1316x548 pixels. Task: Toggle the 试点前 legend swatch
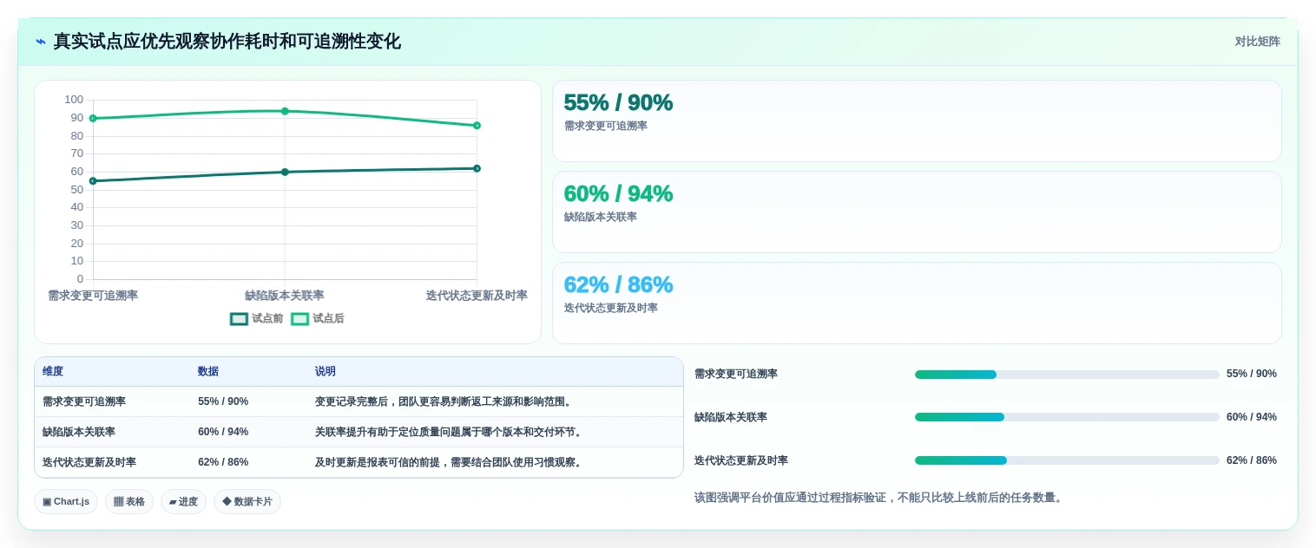click(239, 319)
